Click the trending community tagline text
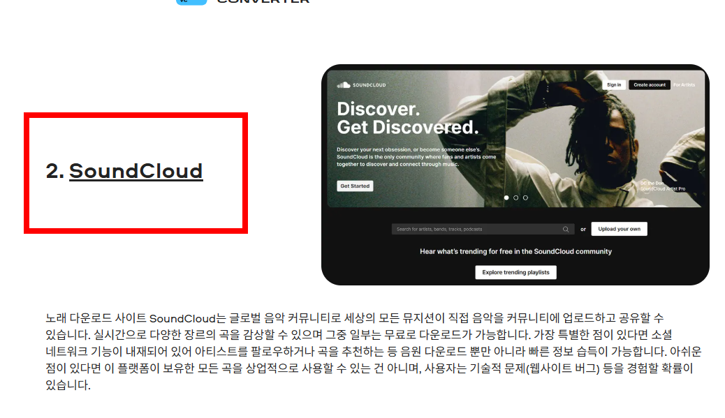 coord(515,251)
